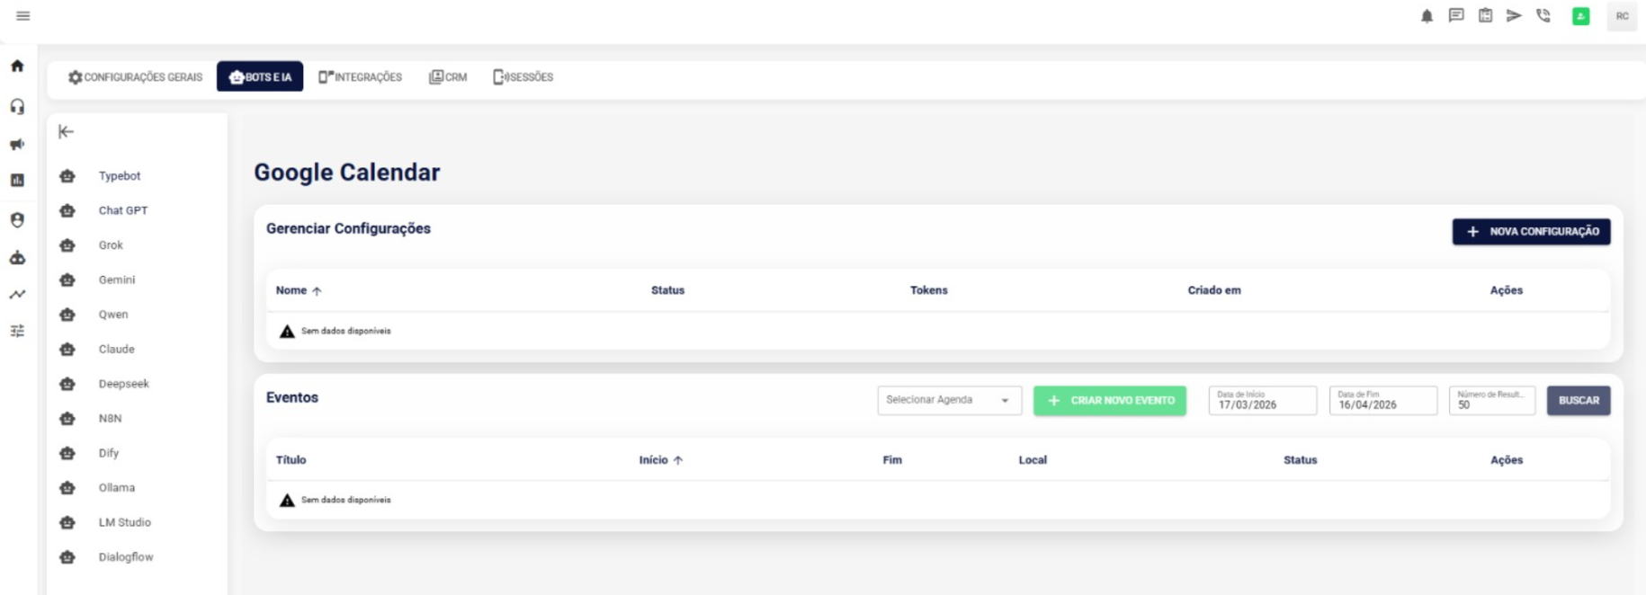
Task: Open Dialogflow bot settings
Action: [125, 557]
